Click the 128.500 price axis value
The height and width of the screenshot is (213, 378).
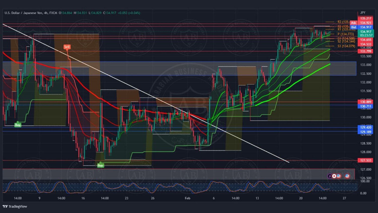tap(366, 143)
